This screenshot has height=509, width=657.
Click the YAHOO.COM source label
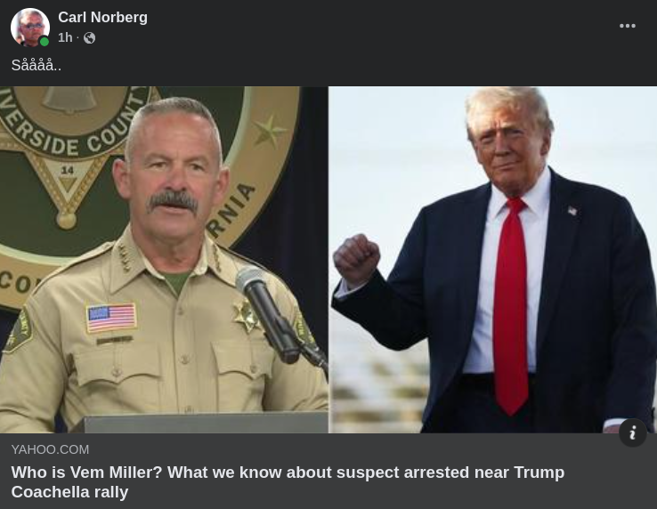50,449
